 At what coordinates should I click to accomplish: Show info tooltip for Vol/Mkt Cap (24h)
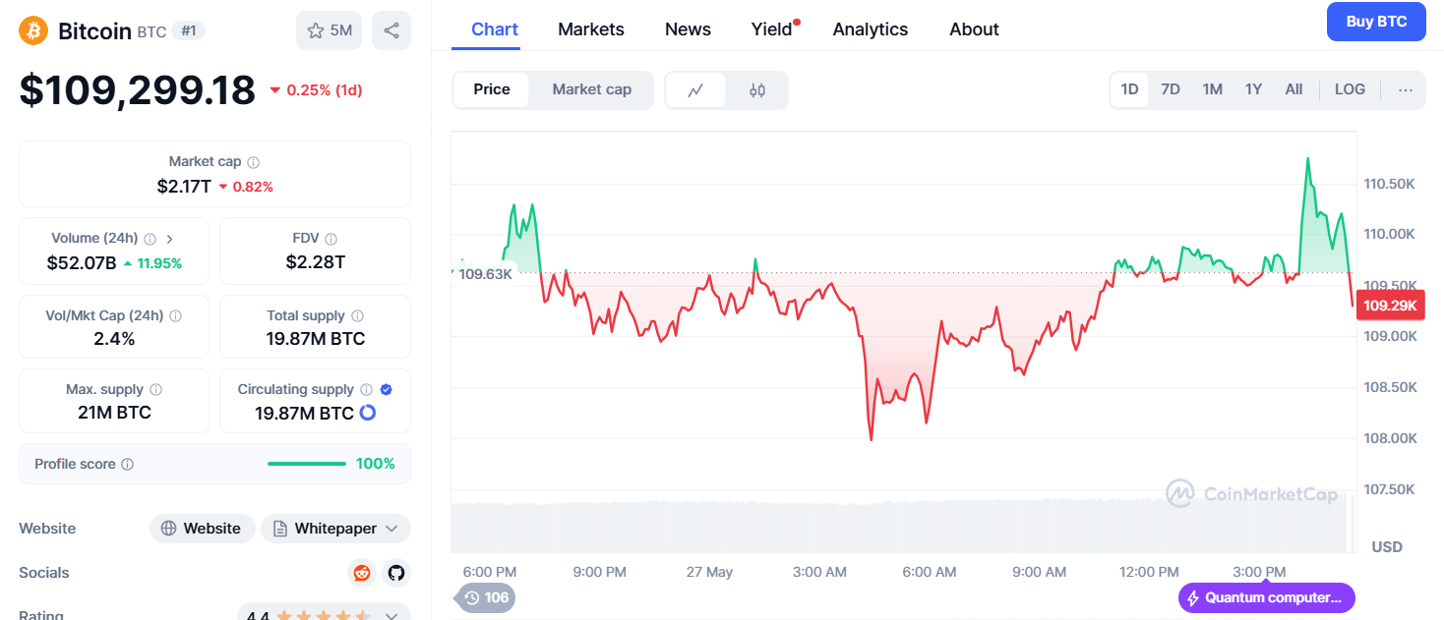click(176, 316)
